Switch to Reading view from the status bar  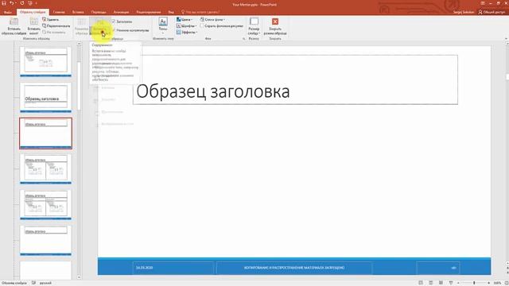pos(441,283)
